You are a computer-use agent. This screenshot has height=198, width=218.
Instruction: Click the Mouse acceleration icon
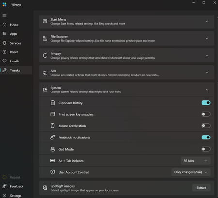(53, 126)
